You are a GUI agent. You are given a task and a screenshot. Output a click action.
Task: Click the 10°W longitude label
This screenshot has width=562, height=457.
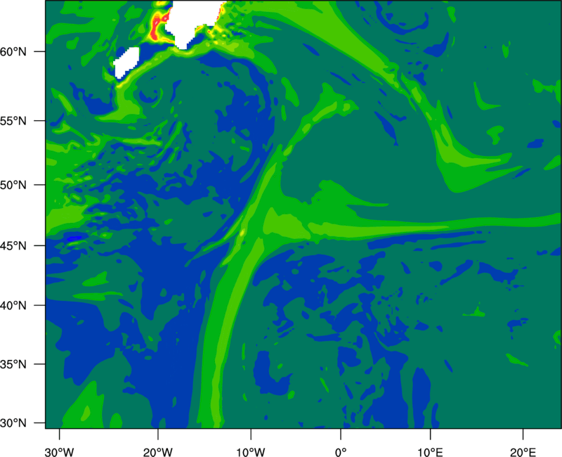[251, 452]
